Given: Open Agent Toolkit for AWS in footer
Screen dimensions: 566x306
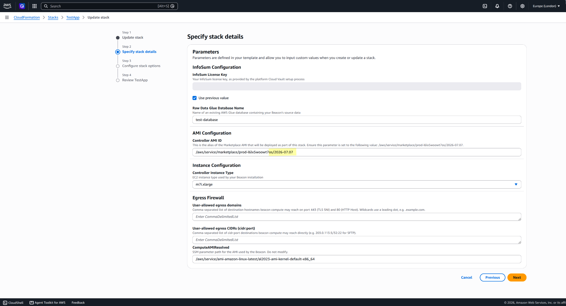Looking at the screenshot, I should [x=48, y=303].
